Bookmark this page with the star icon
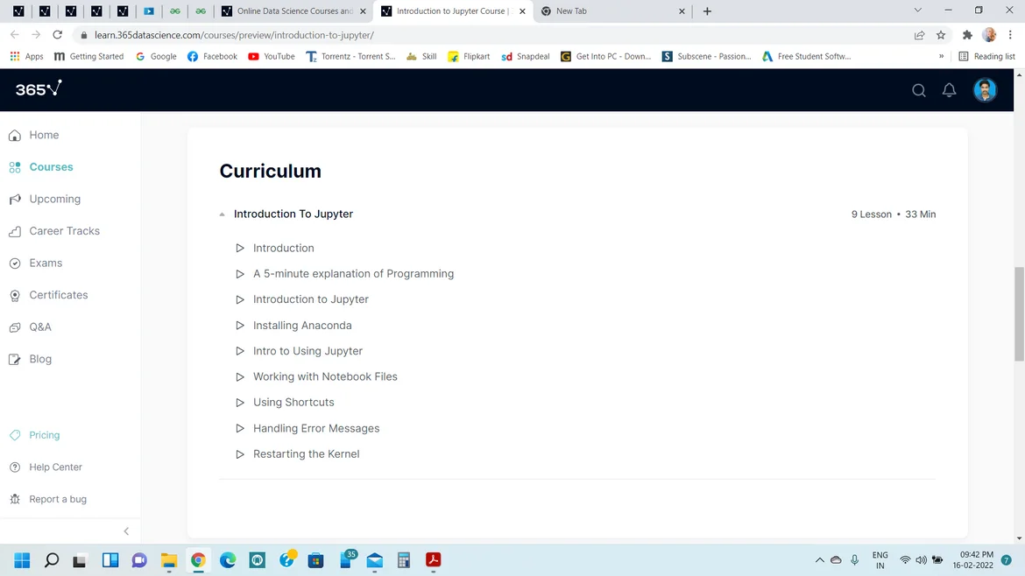This screenshot has height=576, width=1025. tap(941, 35)
